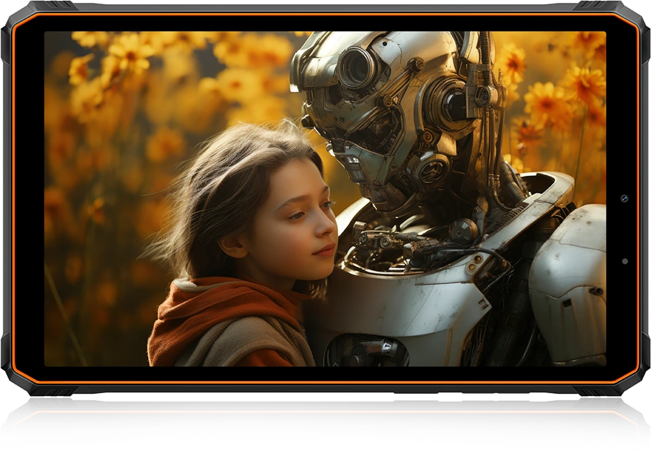This screenshot has width=651, height=453.
Task: Tap the front camera lens on right bezel
Action: tap(624, 198)
